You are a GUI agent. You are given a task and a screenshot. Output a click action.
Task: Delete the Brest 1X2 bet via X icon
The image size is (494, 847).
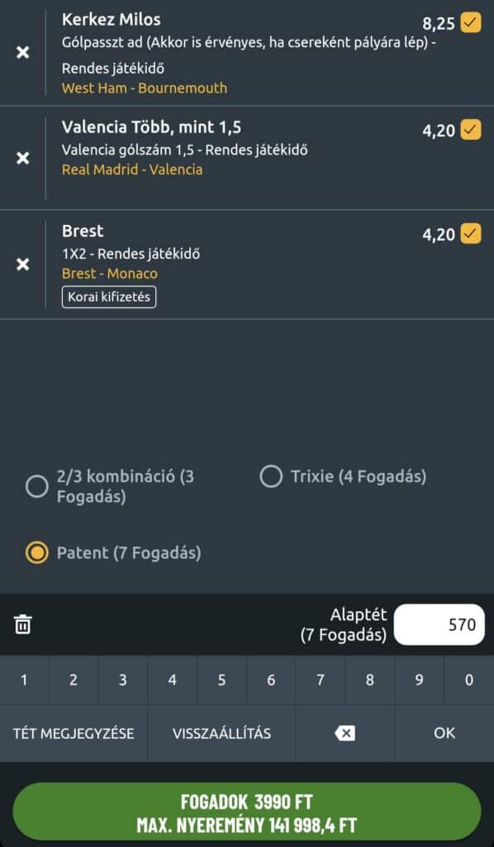click(x=22, y=264)
